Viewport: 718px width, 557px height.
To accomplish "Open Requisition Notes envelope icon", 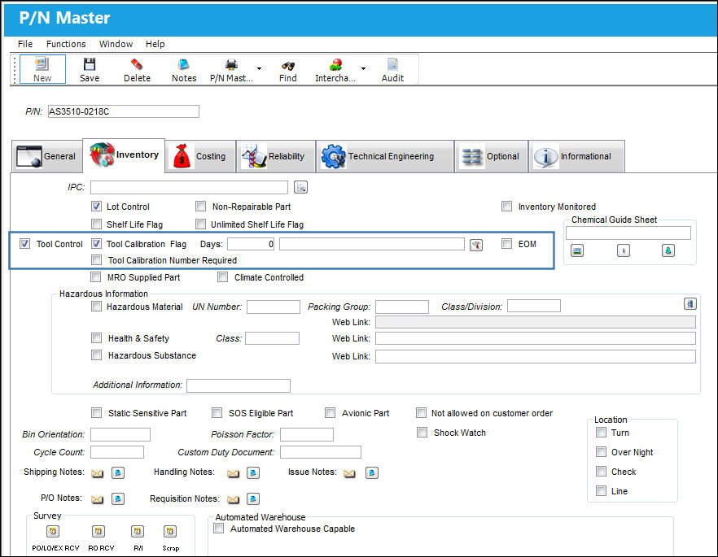I will [233, 499].
